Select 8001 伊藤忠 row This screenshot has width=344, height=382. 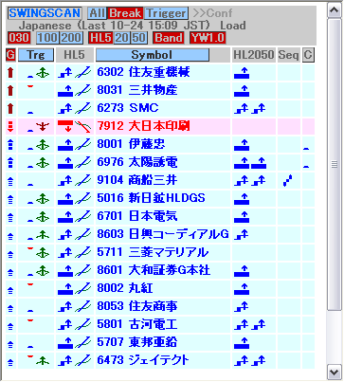click(x=160, y=144)
